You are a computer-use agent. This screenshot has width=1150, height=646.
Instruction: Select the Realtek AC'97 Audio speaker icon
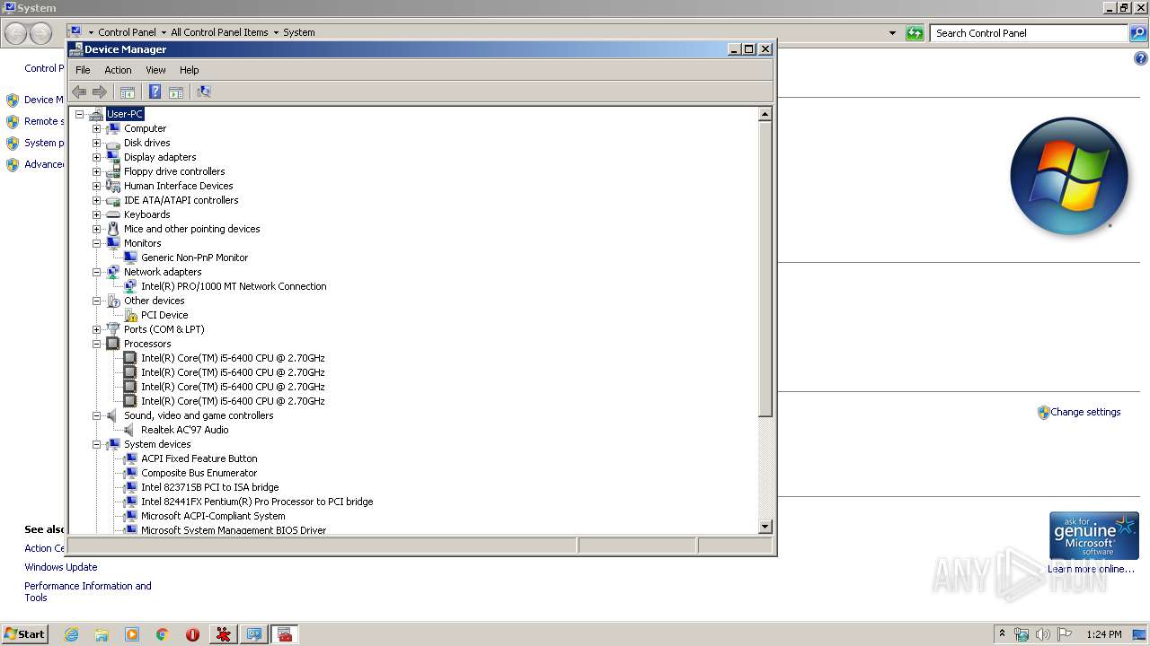point(131,430)
